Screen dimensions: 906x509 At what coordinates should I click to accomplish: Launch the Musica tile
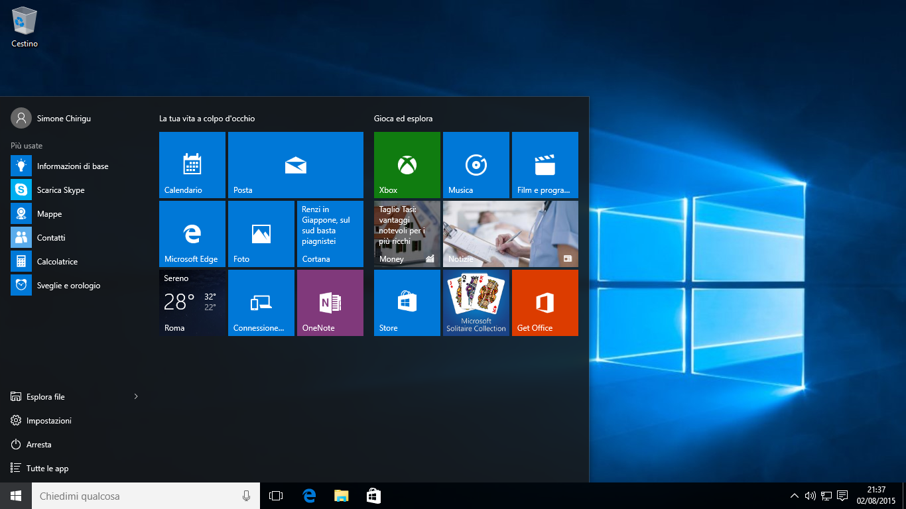click(476, 165)
